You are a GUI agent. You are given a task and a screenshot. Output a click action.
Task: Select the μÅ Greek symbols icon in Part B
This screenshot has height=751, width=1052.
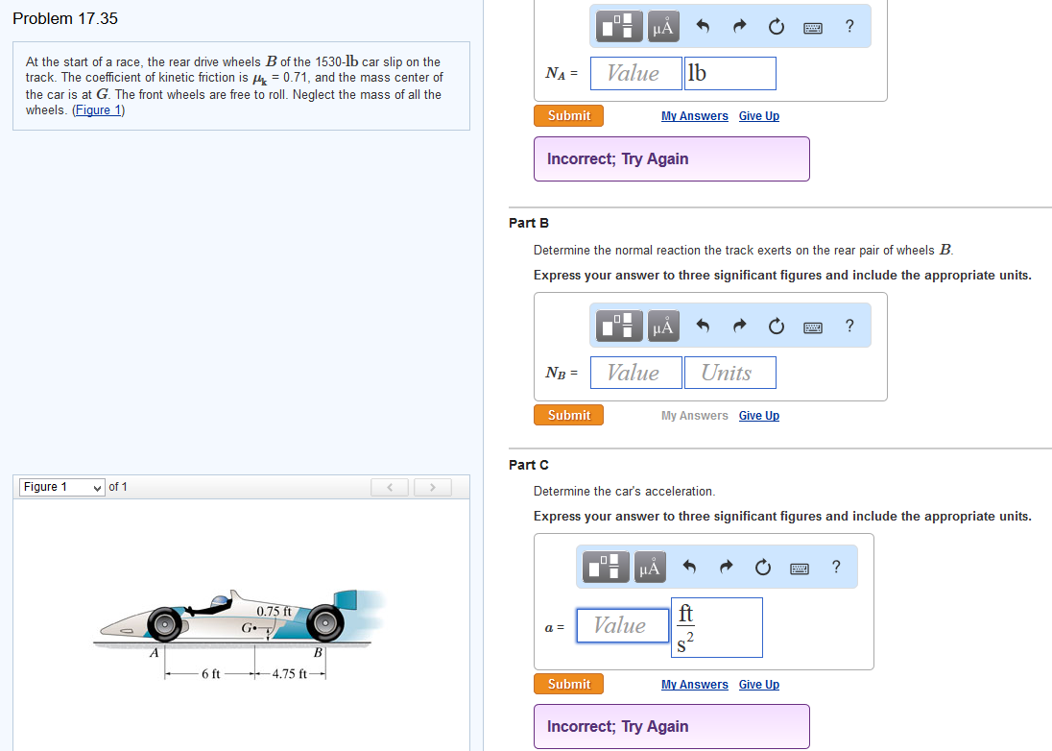pyautogui.click(x=662, y=326)
